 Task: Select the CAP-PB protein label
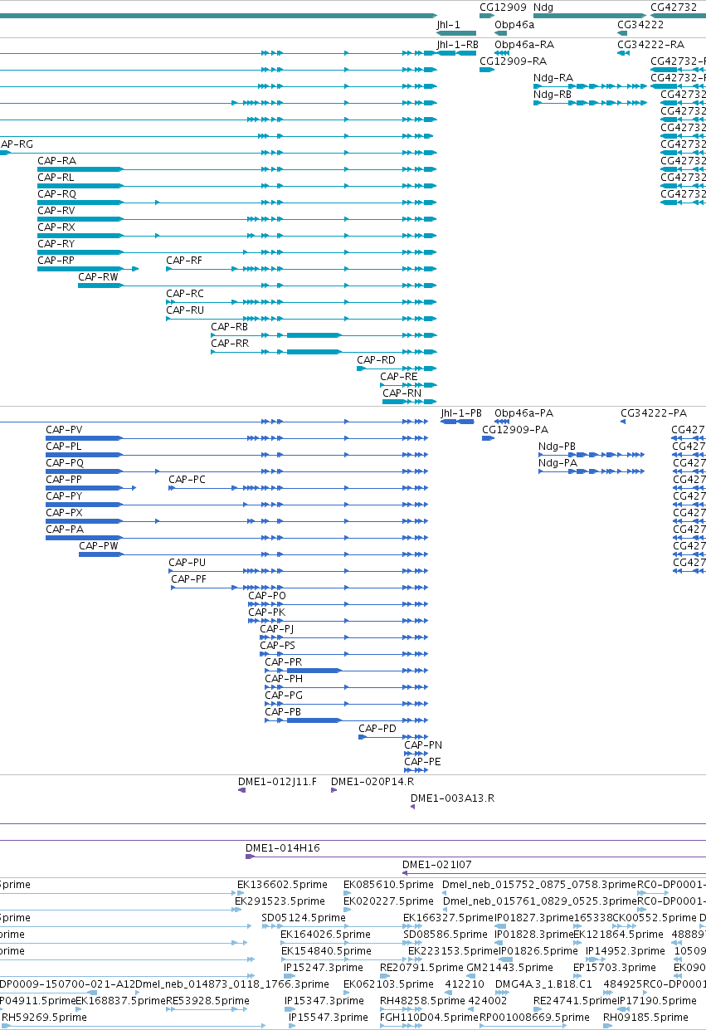(283, 712)
